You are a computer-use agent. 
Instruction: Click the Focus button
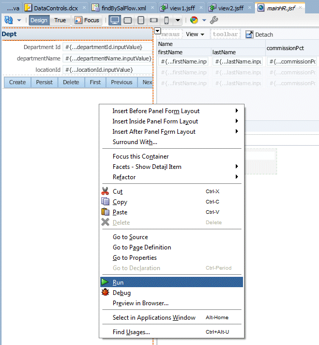[x=87, y=20]
